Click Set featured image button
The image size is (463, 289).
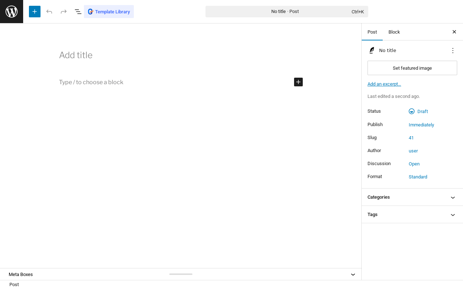click(412, 68)
